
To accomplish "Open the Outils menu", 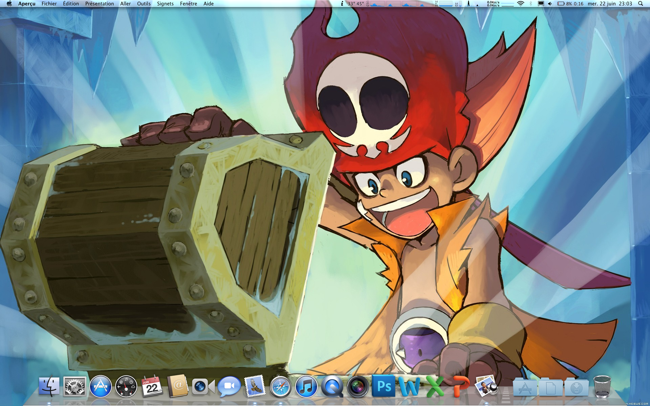I will [144, 4].
